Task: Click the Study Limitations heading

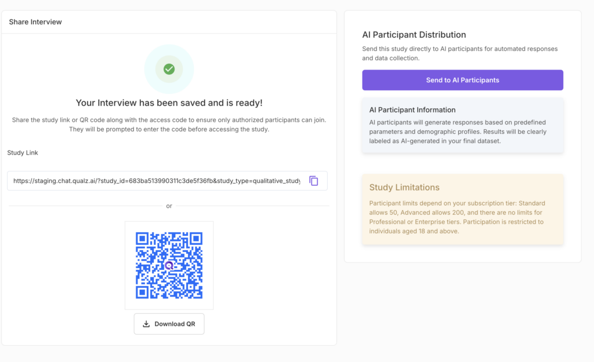Action: click(404, 188)
